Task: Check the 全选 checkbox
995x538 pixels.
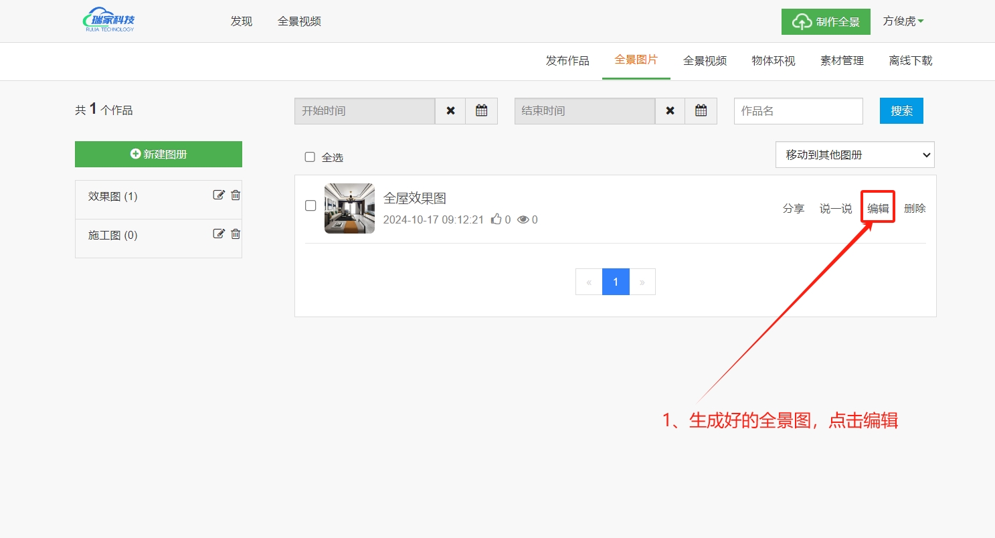Action: 310,157
